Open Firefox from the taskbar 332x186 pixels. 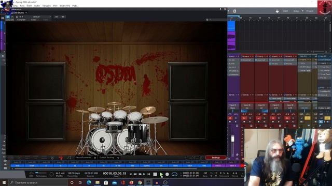click(131, 182)
